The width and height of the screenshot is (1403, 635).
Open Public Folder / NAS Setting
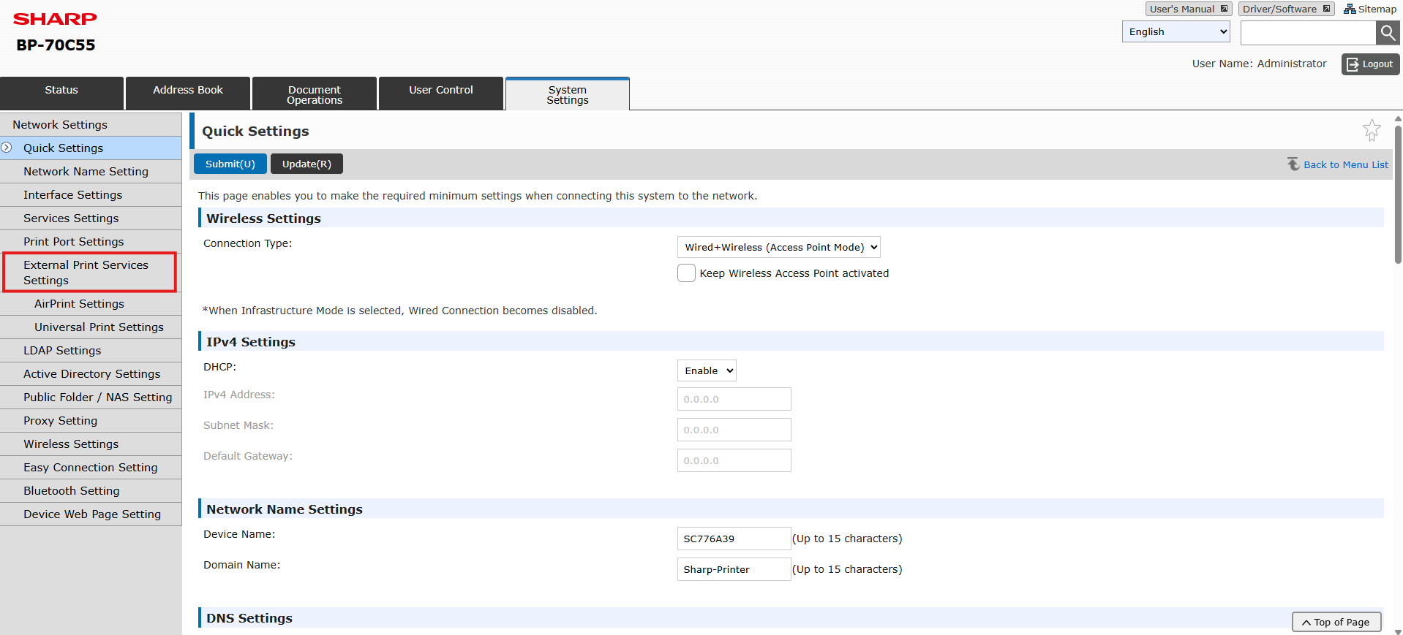coord(91,397)
